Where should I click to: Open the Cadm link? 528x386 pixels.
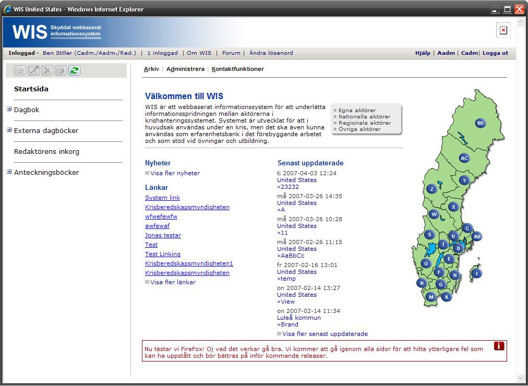[470, 53]
